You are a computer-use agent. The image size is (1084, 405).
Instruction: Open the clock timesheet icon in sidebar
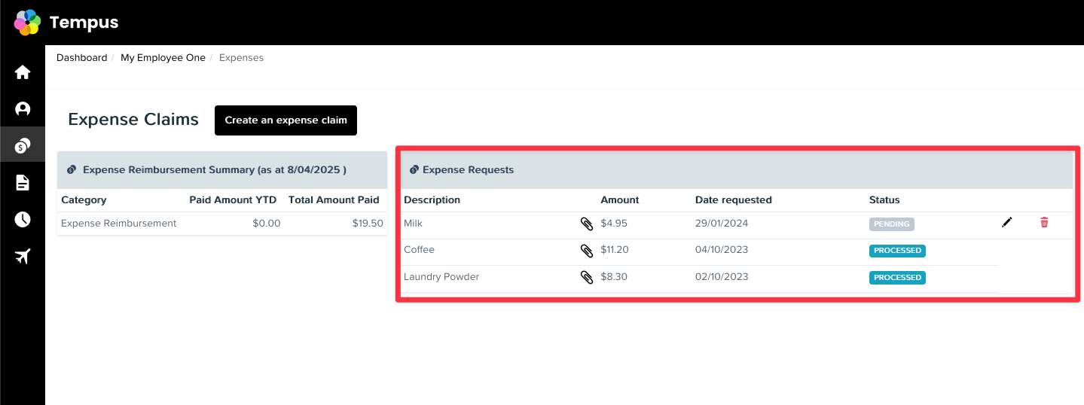pyautogui.click(x=23, y=219)
